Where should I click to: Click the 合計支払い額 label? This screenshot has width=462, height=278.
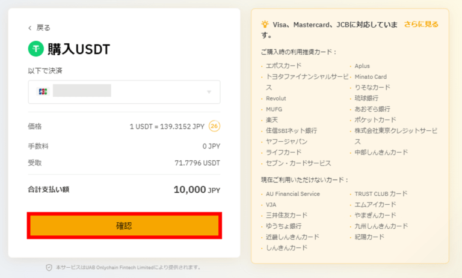[49, 190]
